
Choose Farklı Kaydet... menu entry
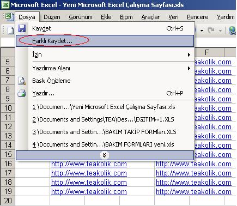pyautogui.click(x=105, y=41)
